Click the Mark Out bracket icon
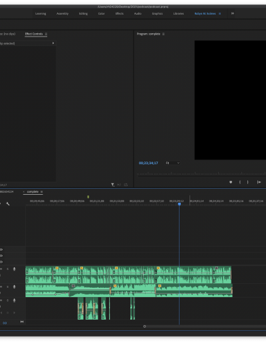The height and width of the screenshot is (343, 266). click(248, 182)
